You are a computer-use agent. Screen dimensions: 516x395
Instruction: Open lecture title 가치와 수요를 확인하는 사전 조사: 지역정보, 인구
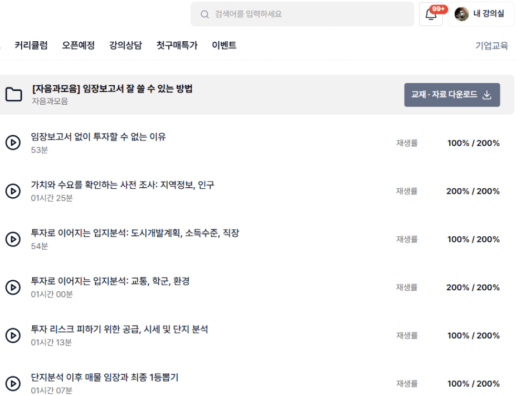123,185
